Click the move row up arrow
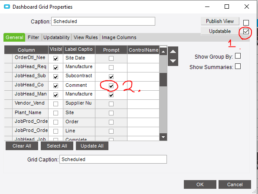Screen dimensions: 258x194 (x=173, y=51)
